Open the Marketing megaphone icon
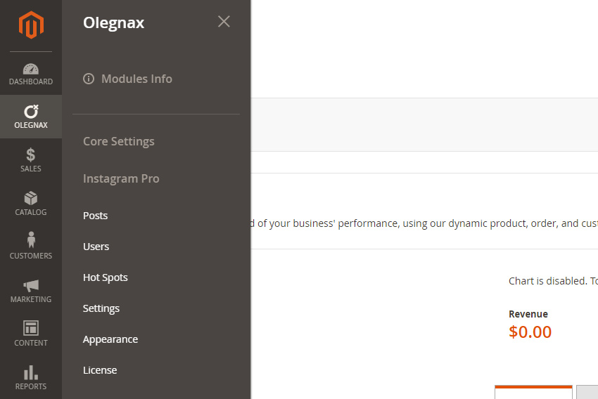 point(31,285)
